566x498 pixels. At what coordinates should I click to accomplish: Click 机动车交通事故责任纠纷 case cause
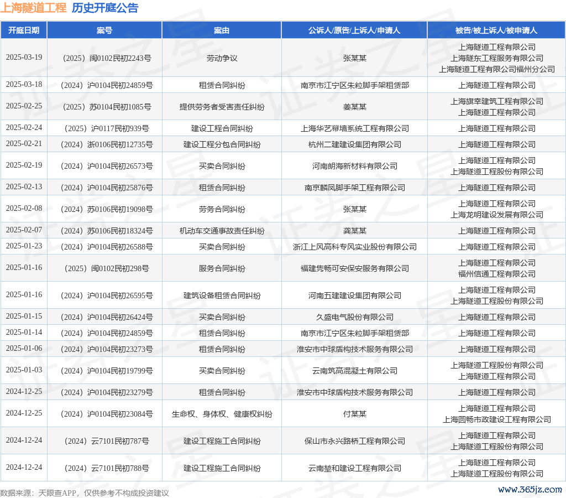(222, 231)
